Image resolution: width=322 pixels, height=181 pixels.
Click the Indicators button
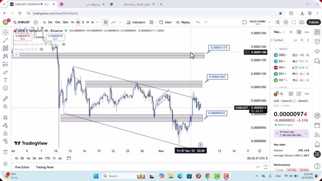[136, 22]
